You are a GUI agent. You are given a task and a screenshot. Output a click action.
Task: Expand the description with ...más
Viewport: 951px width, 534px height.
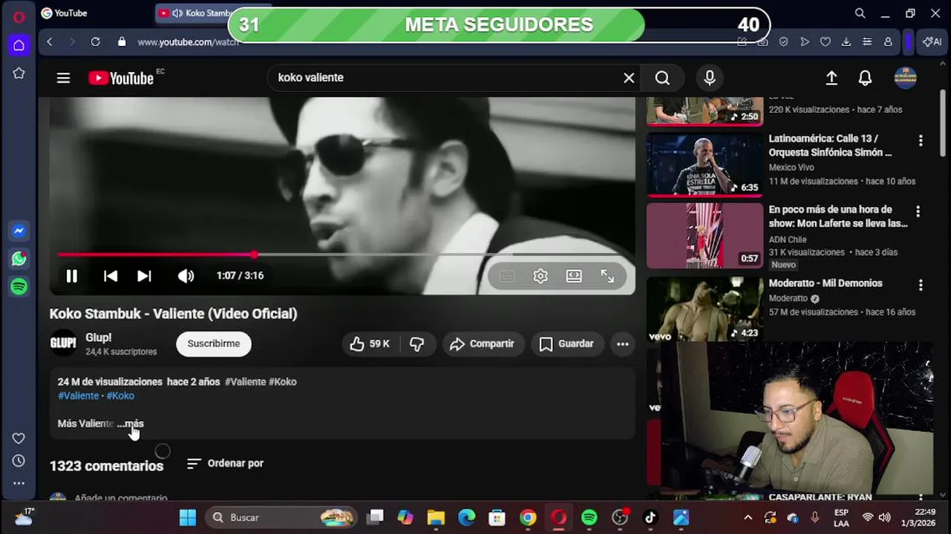(x=131, y=423)
